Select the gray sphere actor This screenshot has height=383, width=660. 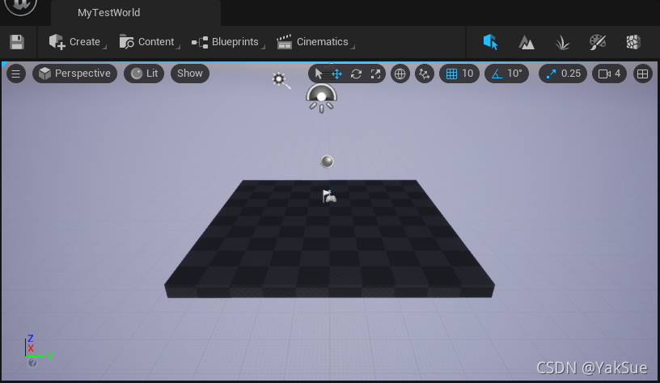tap(327, 162)
